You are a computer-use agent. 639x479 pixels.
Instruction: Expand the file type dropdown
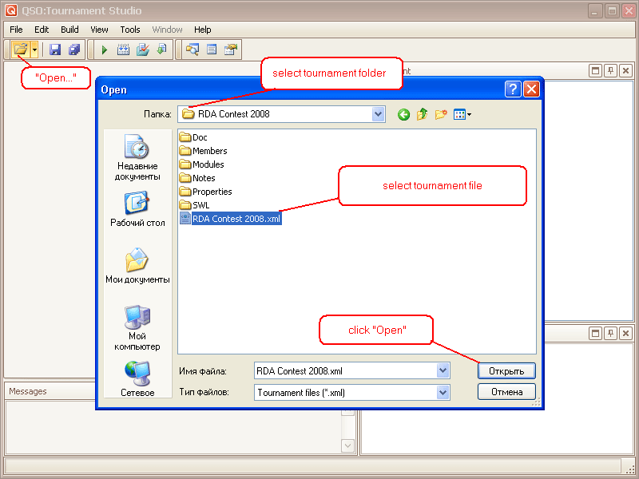point(443,392)
